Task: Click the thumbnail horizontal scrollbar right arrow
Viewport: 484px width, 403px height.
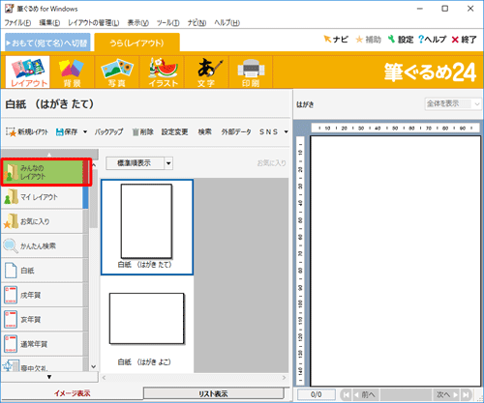Action: tap(284, 378)
